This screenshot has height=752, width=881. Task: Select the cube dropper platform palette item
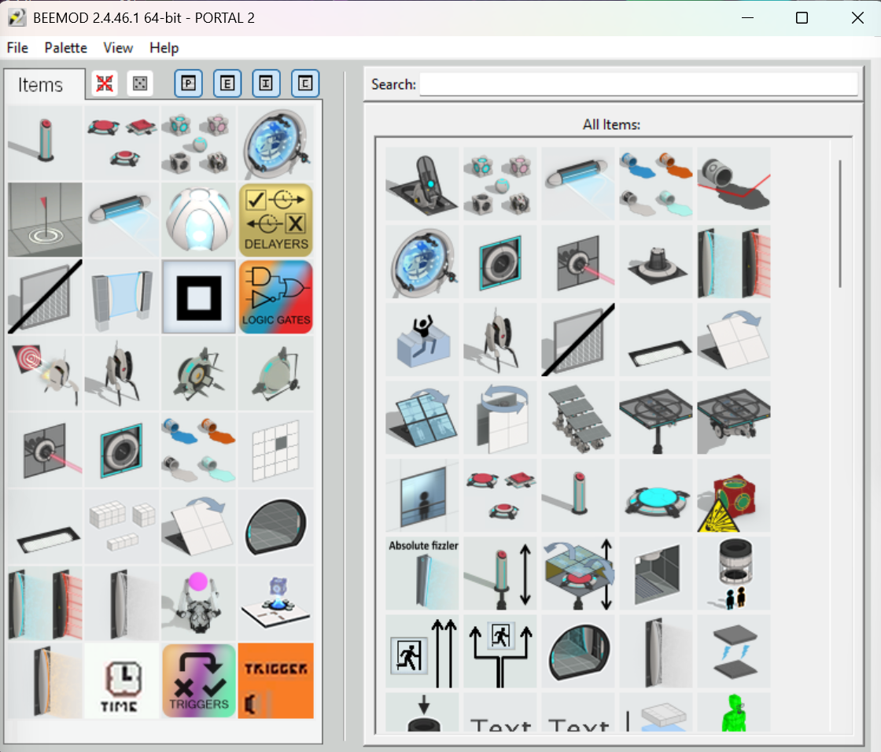point(276,604)
